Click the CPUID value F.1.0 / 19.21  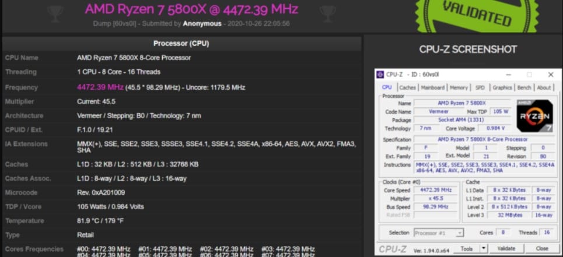(95, 130)
